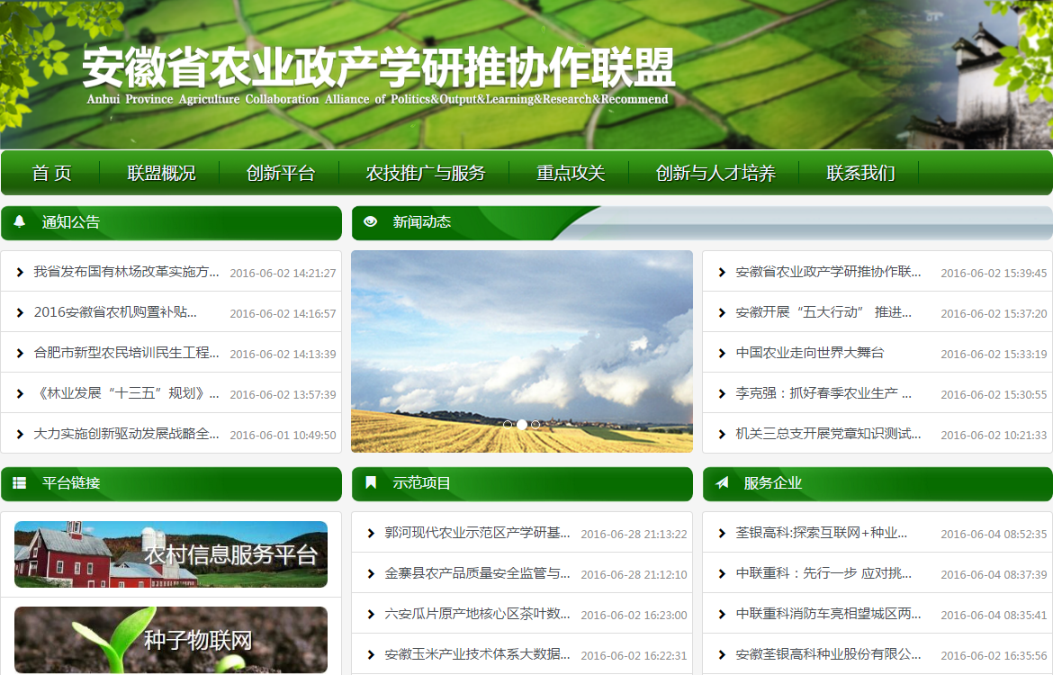Screen dimensions: 1053x675
Task: Click the bookmark icon beside 示范项目
Action: (371, 483)
